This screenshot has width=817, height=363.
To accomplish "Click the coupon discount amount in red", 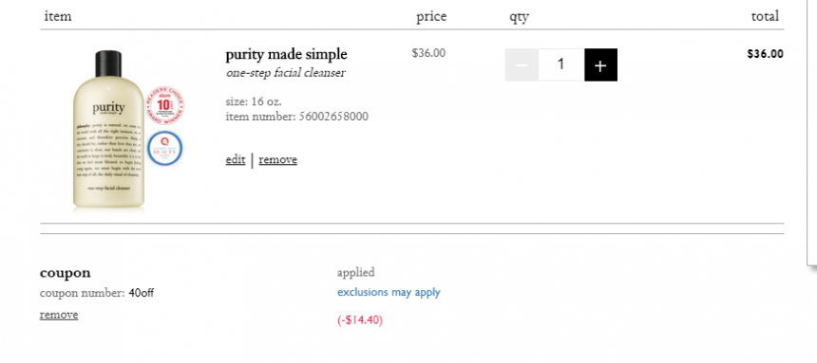I will 360,320.
